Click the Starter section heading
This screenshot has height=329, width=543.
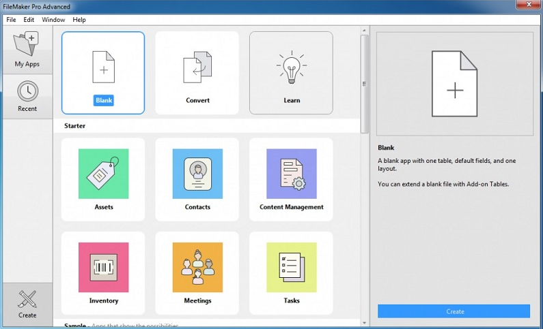75,125
